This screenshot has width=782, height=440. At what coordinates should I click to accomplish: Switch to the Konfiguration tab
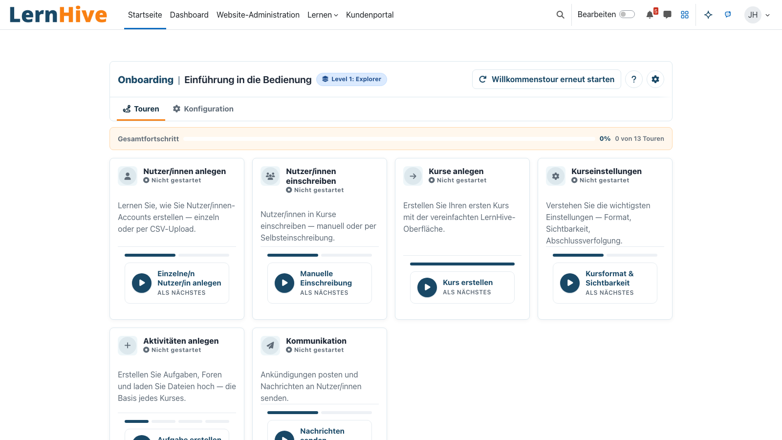click(x=203, y=109)
